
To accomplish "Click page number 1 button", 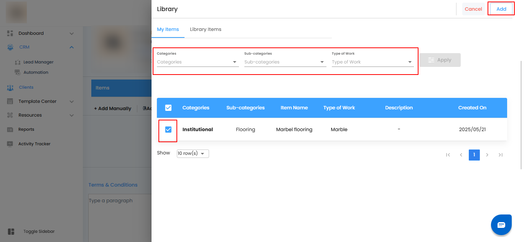I will point(474,155).
